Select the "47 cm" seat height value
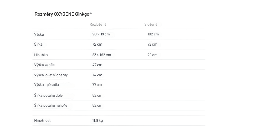This screenshot has width=261, height=130. (97, 65)
